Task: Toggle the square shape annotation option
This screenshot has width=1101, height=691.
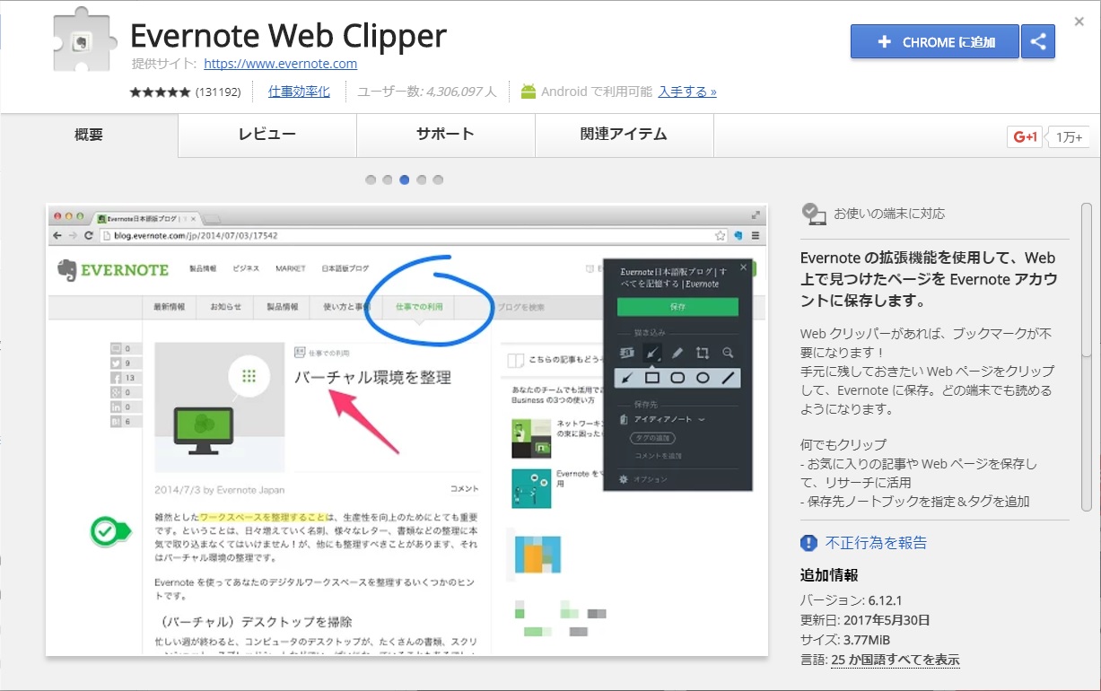Action: (651, 377)
